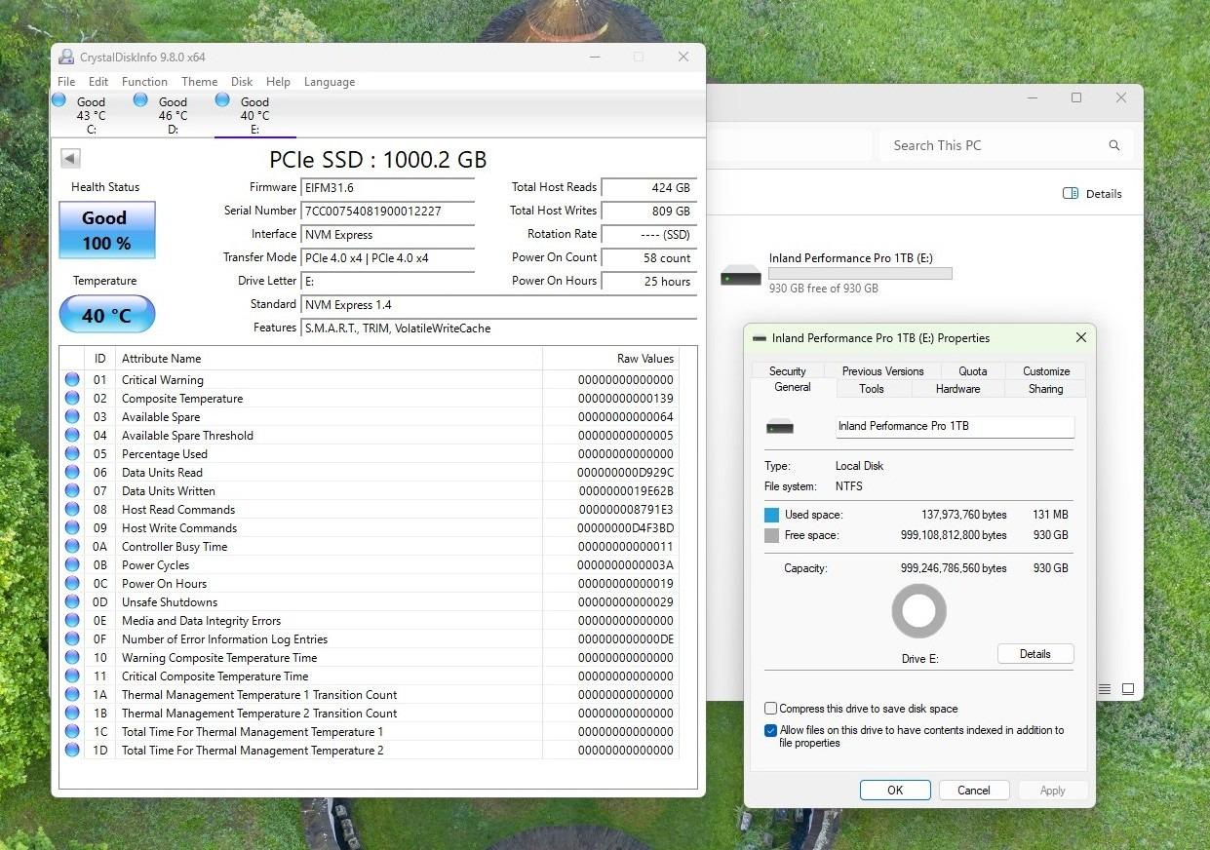The height and width of the screenshot is (850, 1210).
Task: Click the search magnifier in This PC window
Action: click(x=1114, y=145)
